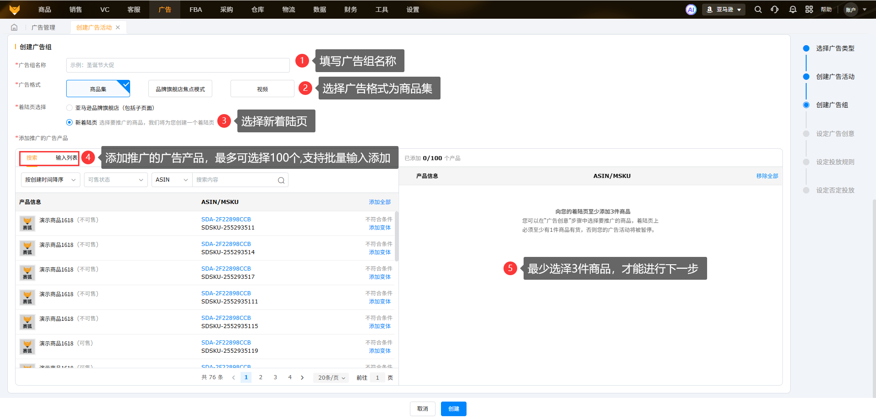Close the 创建广告活动 tab
The image size is (876, 418).
tap(118, 27)
